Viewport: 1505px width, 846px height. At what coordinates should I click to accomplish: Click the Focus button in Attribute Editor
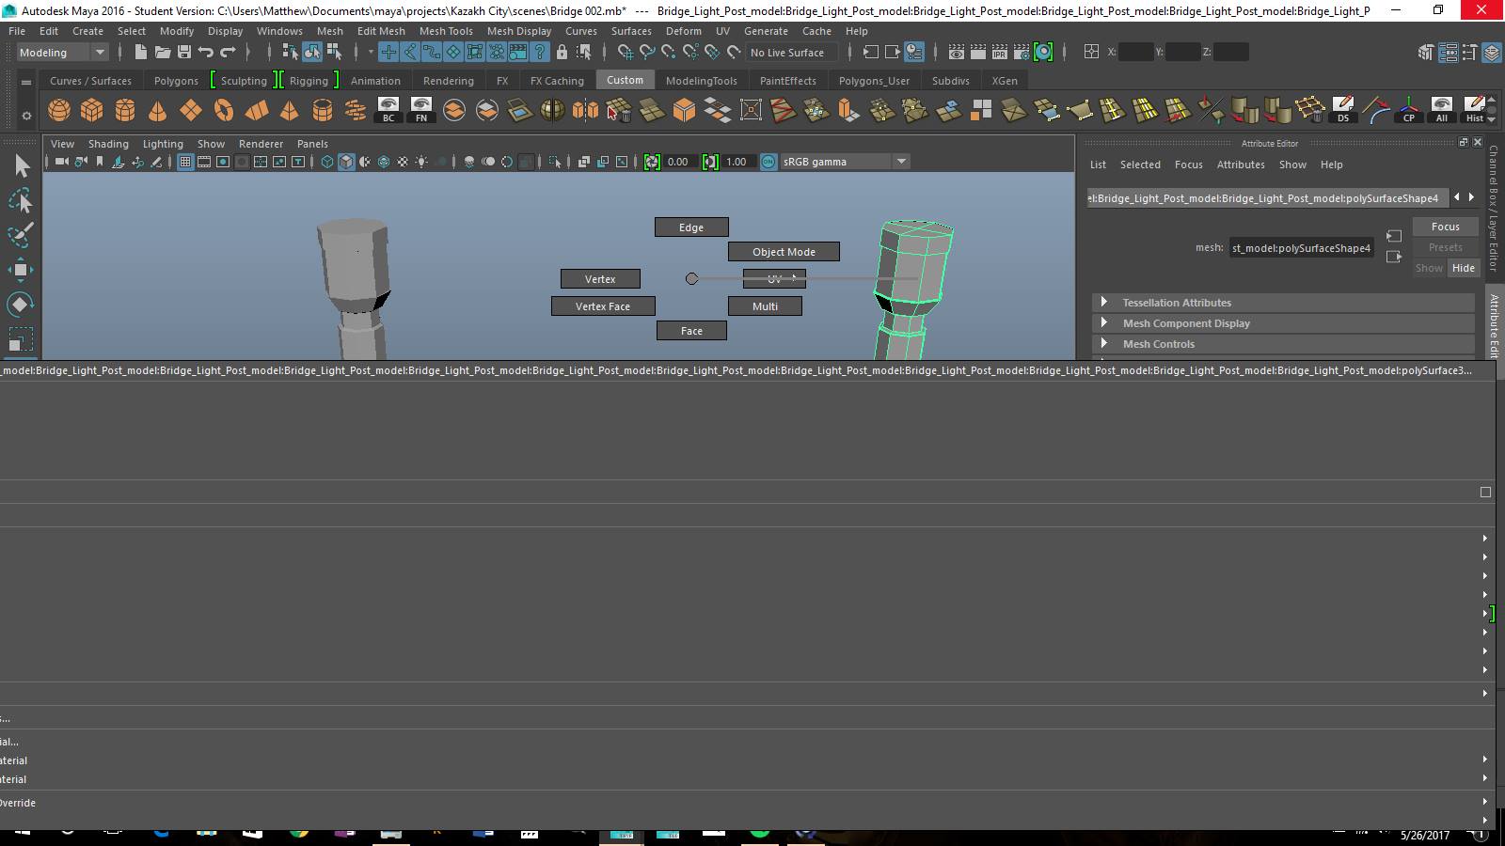pos(1445,227)
